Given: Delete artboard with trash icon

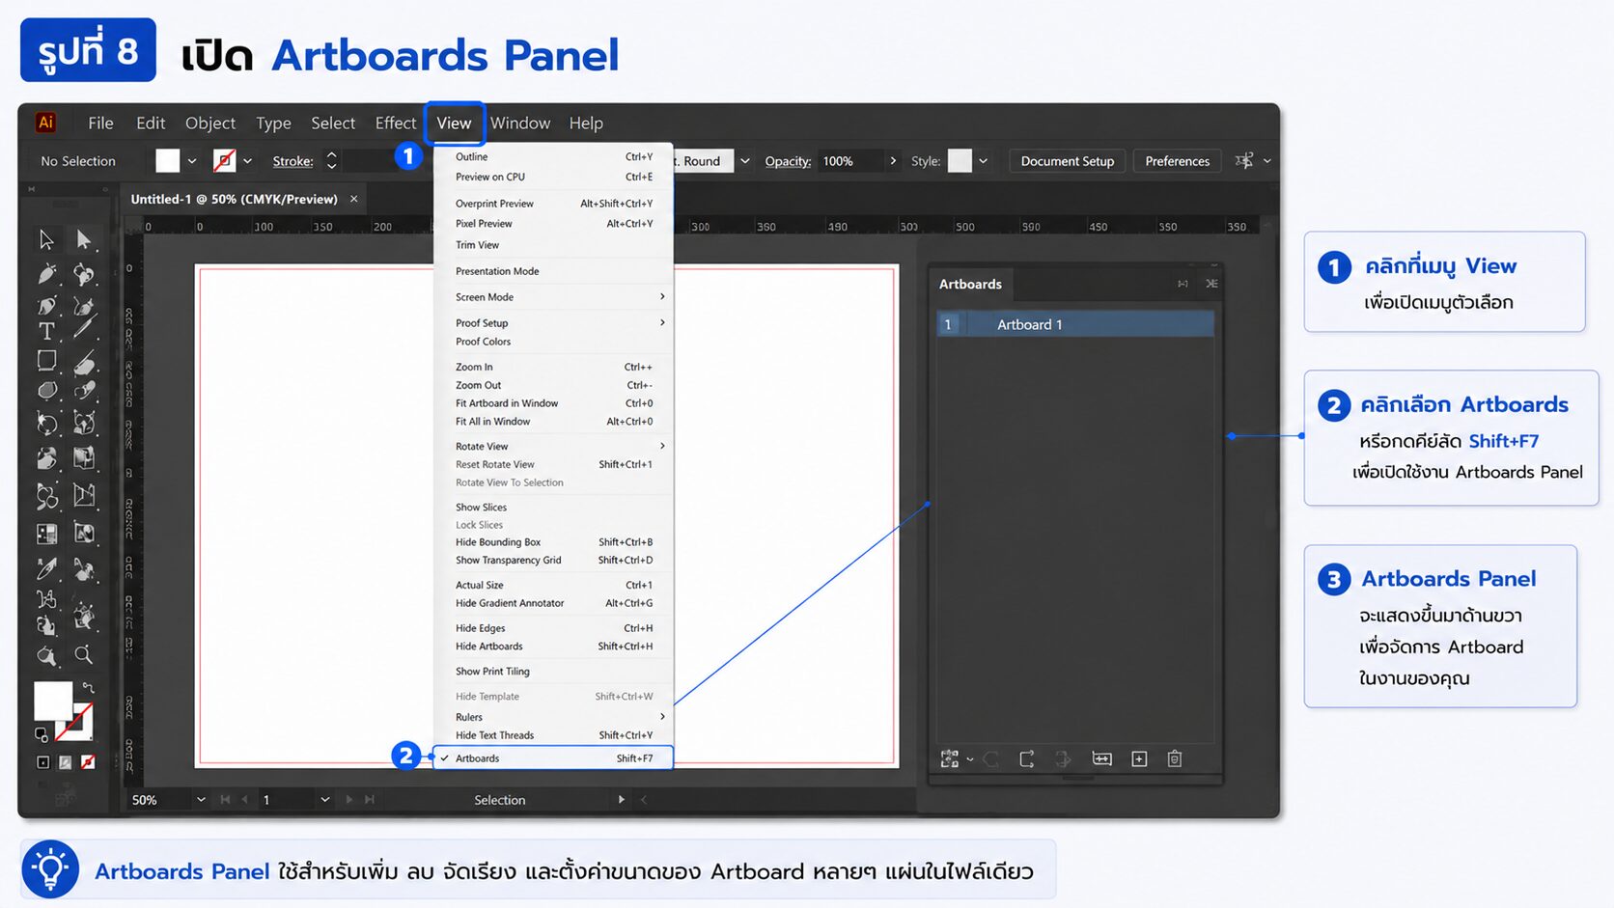Looking at the screenshot, I should click(1175, 759).
